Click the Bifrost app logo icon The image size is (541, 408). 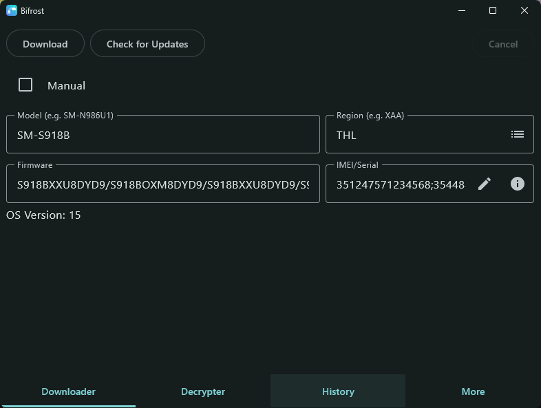pyautogui.click(x=12, y=11)
